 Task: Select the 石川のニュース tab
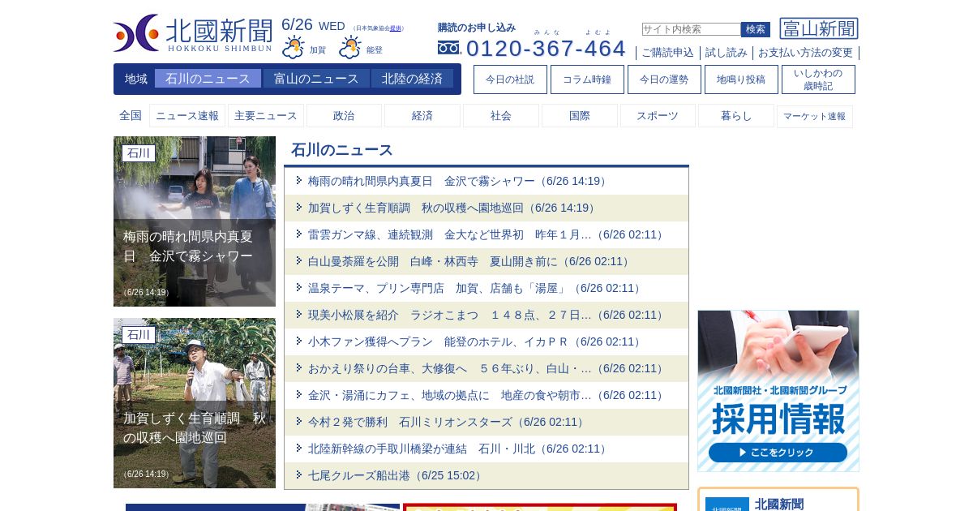pyautogui.click(x=208, y=79)
